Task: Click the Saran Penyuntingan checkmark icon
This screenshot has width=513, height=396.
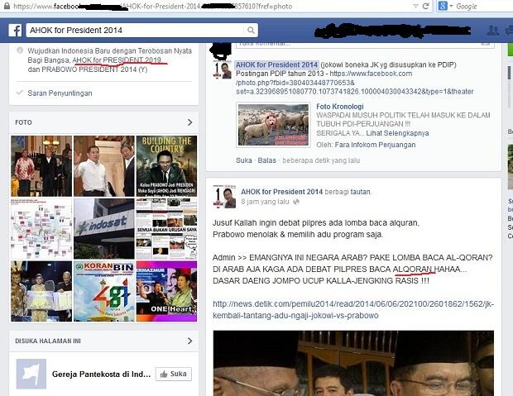Action: pos(20,93)
